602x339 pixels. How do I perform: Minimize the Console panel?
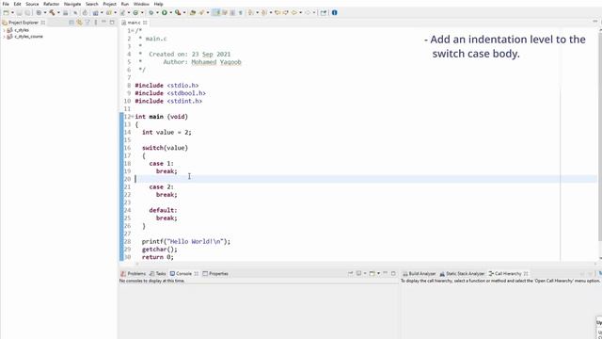point(386,273)
